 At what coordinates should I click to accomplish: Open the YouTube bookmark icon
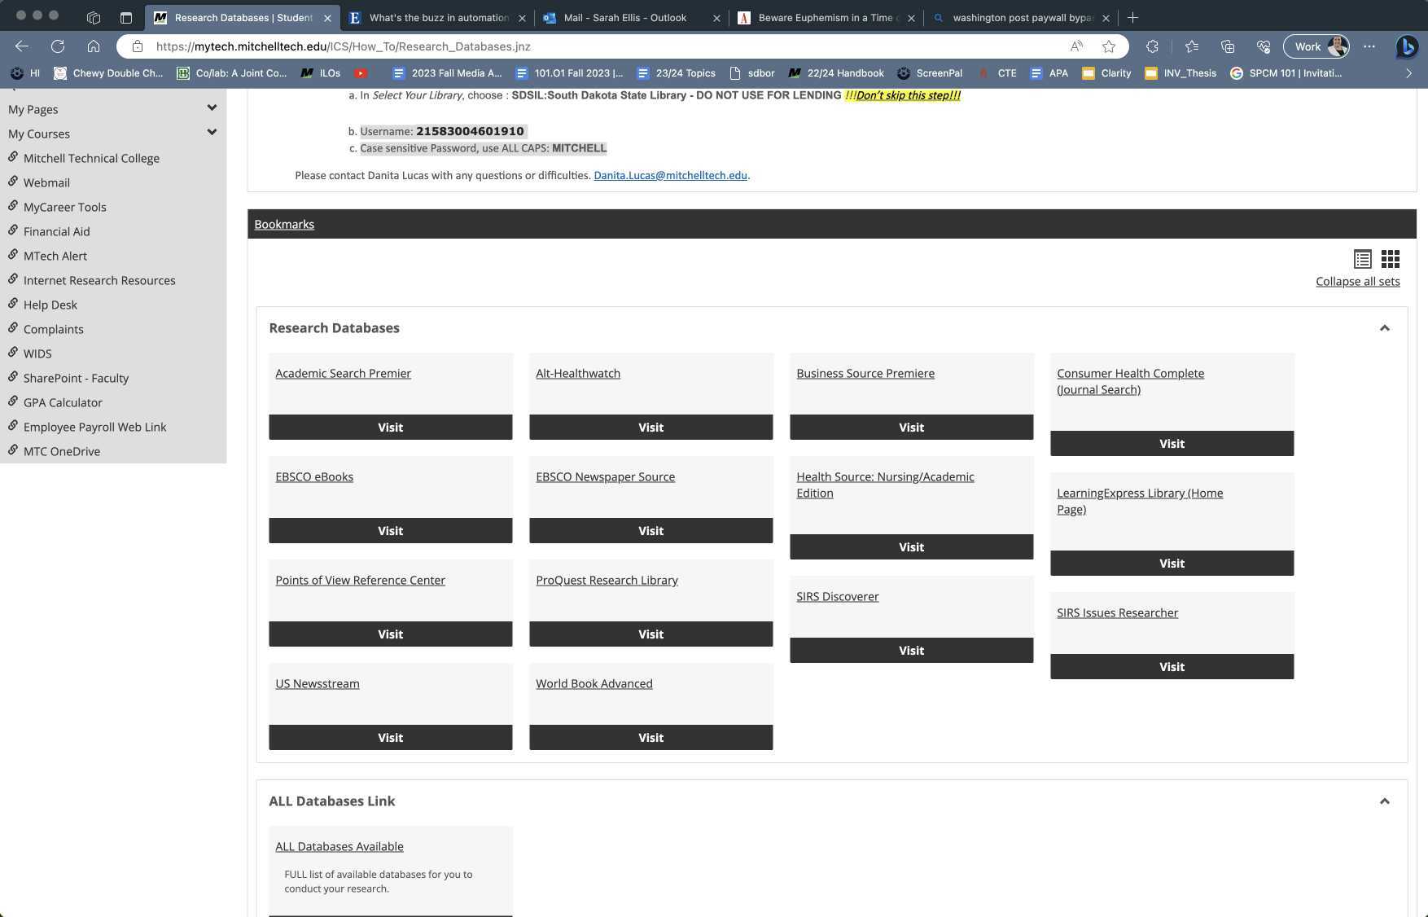click(361, 73)
